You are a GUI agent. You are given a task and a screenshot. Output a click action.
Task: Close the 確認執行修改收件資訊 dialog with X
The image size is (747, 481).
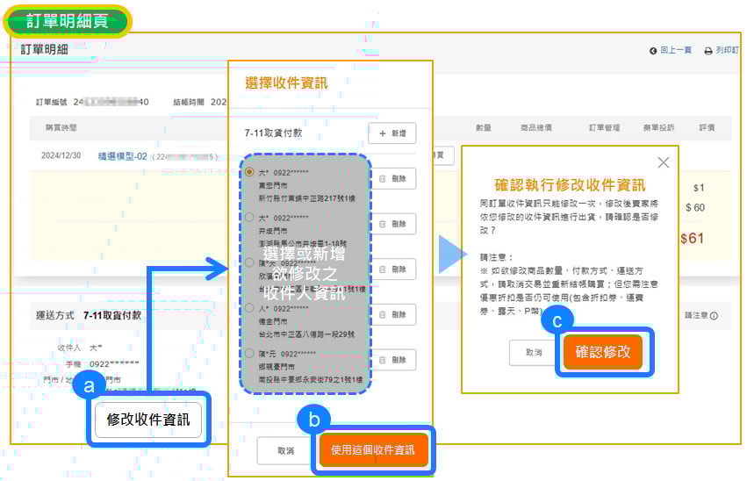coord(663,162)
